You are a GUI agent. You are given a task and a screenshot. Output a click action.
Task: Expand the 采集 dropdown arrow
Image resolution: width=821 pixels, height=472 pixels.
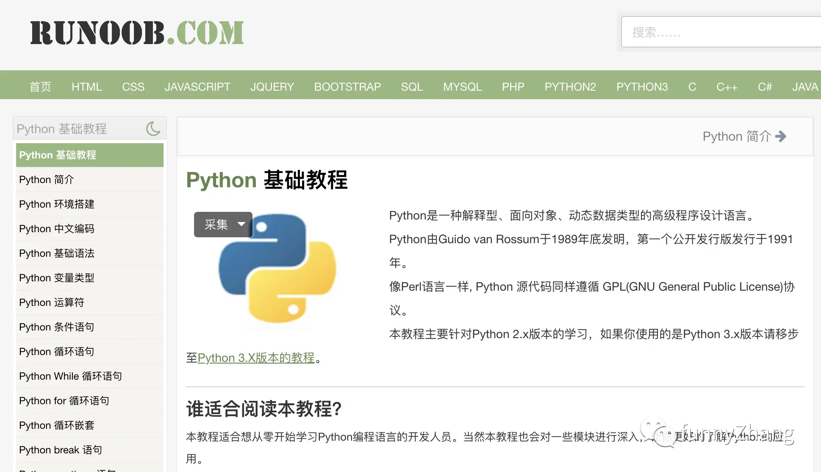coord(241,224)
